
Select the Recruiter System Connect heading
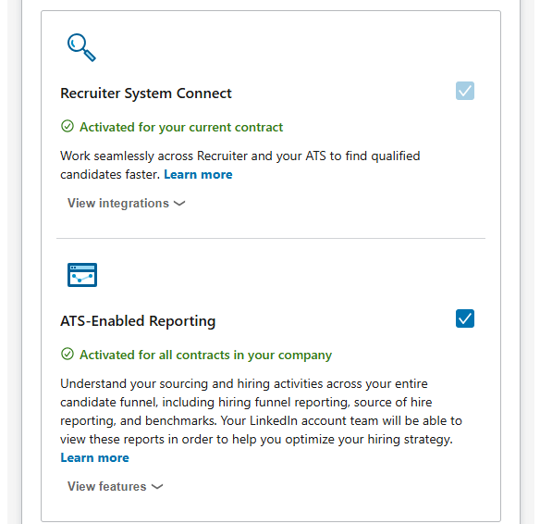(146, 94)
